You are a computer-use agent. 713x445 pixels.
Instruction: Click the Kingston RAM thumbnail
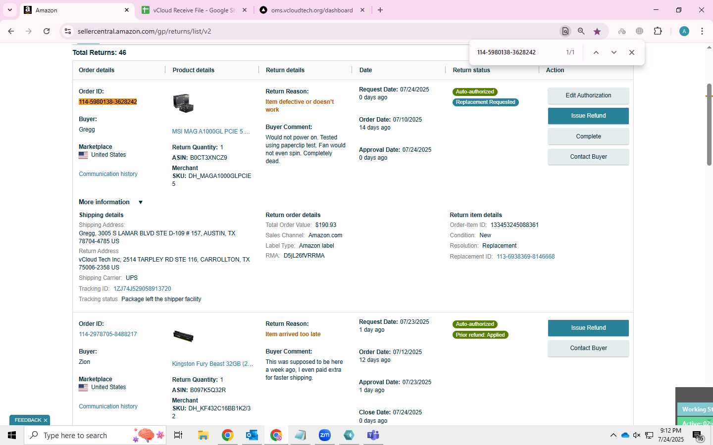coord(183,336)
